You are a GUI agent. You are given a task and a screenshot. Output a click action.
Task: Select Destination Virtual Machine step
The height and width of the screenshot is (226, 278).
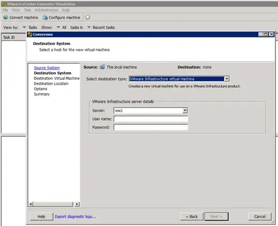click(57, 78)
